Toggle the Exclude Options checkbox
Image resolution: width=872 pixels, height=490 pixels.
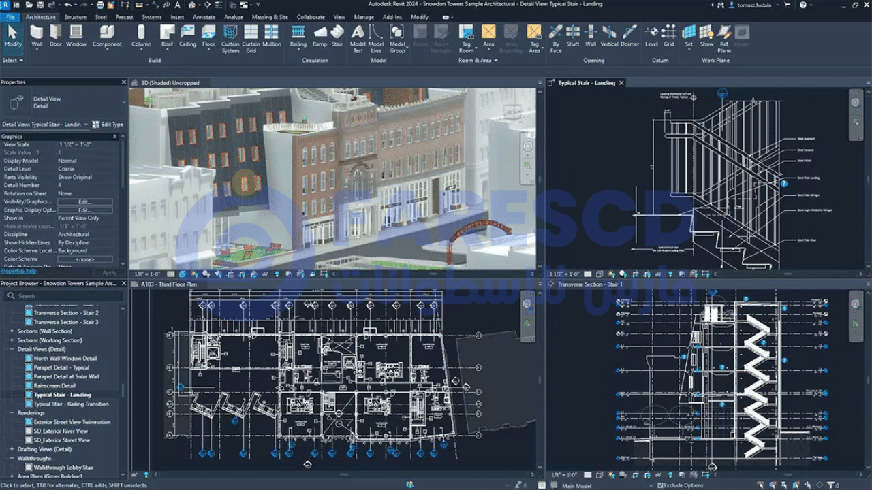point(660,485)
